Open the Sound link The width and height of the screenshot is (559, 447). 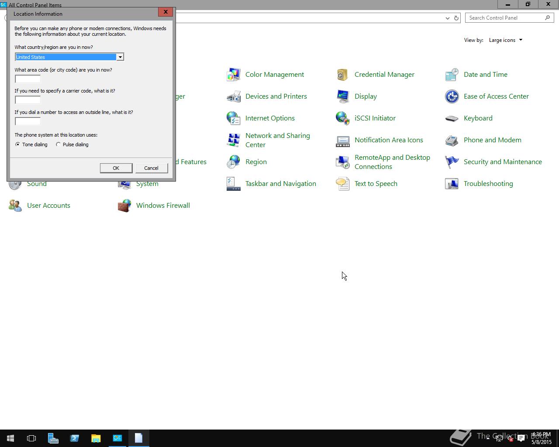tap(37, 184)
